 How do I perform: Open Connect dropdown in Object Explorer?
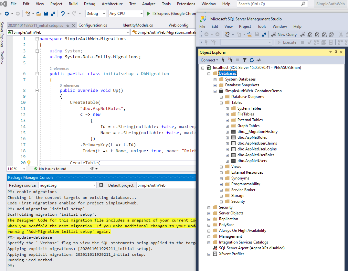pos(209,60)
